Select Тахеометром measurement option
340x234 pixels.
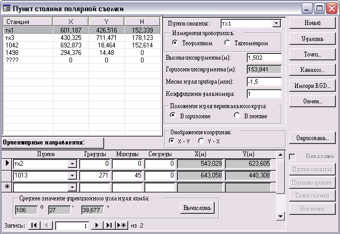pos(228,43)
